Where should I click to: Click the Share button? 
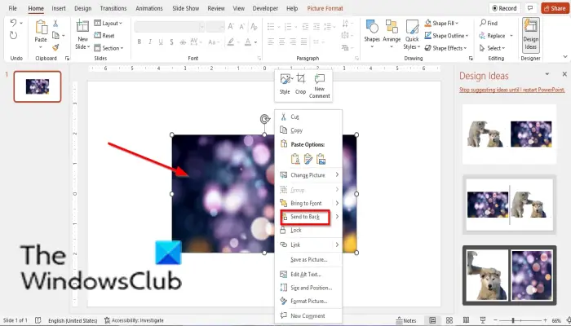point(555,8)
